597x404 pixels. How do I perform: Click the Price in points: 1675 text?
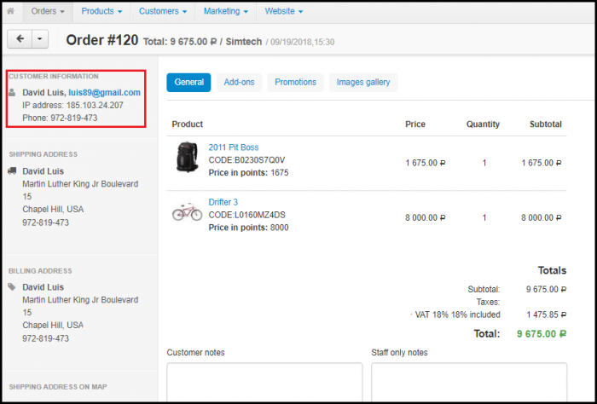coord(249,173)
